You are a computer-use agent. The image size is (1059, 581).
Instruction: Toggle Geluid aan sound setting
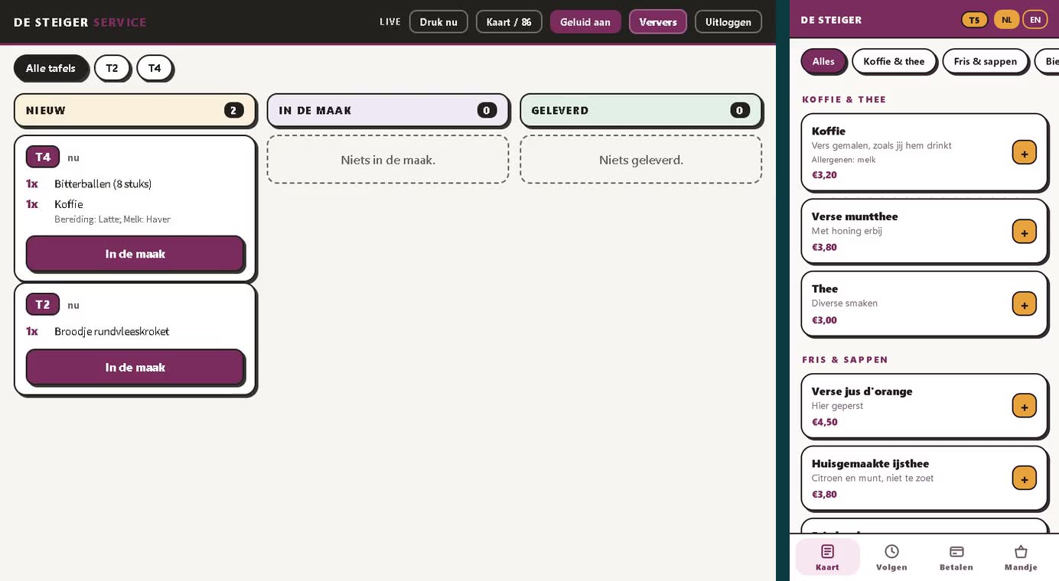(x=585, y=22)
